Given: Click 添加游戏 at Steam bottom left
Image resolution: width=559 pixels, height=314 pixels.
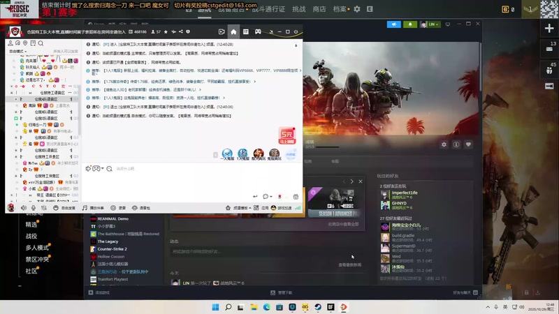Looking at the screenshot, I should pyautogui.click(x=99, y=292).
